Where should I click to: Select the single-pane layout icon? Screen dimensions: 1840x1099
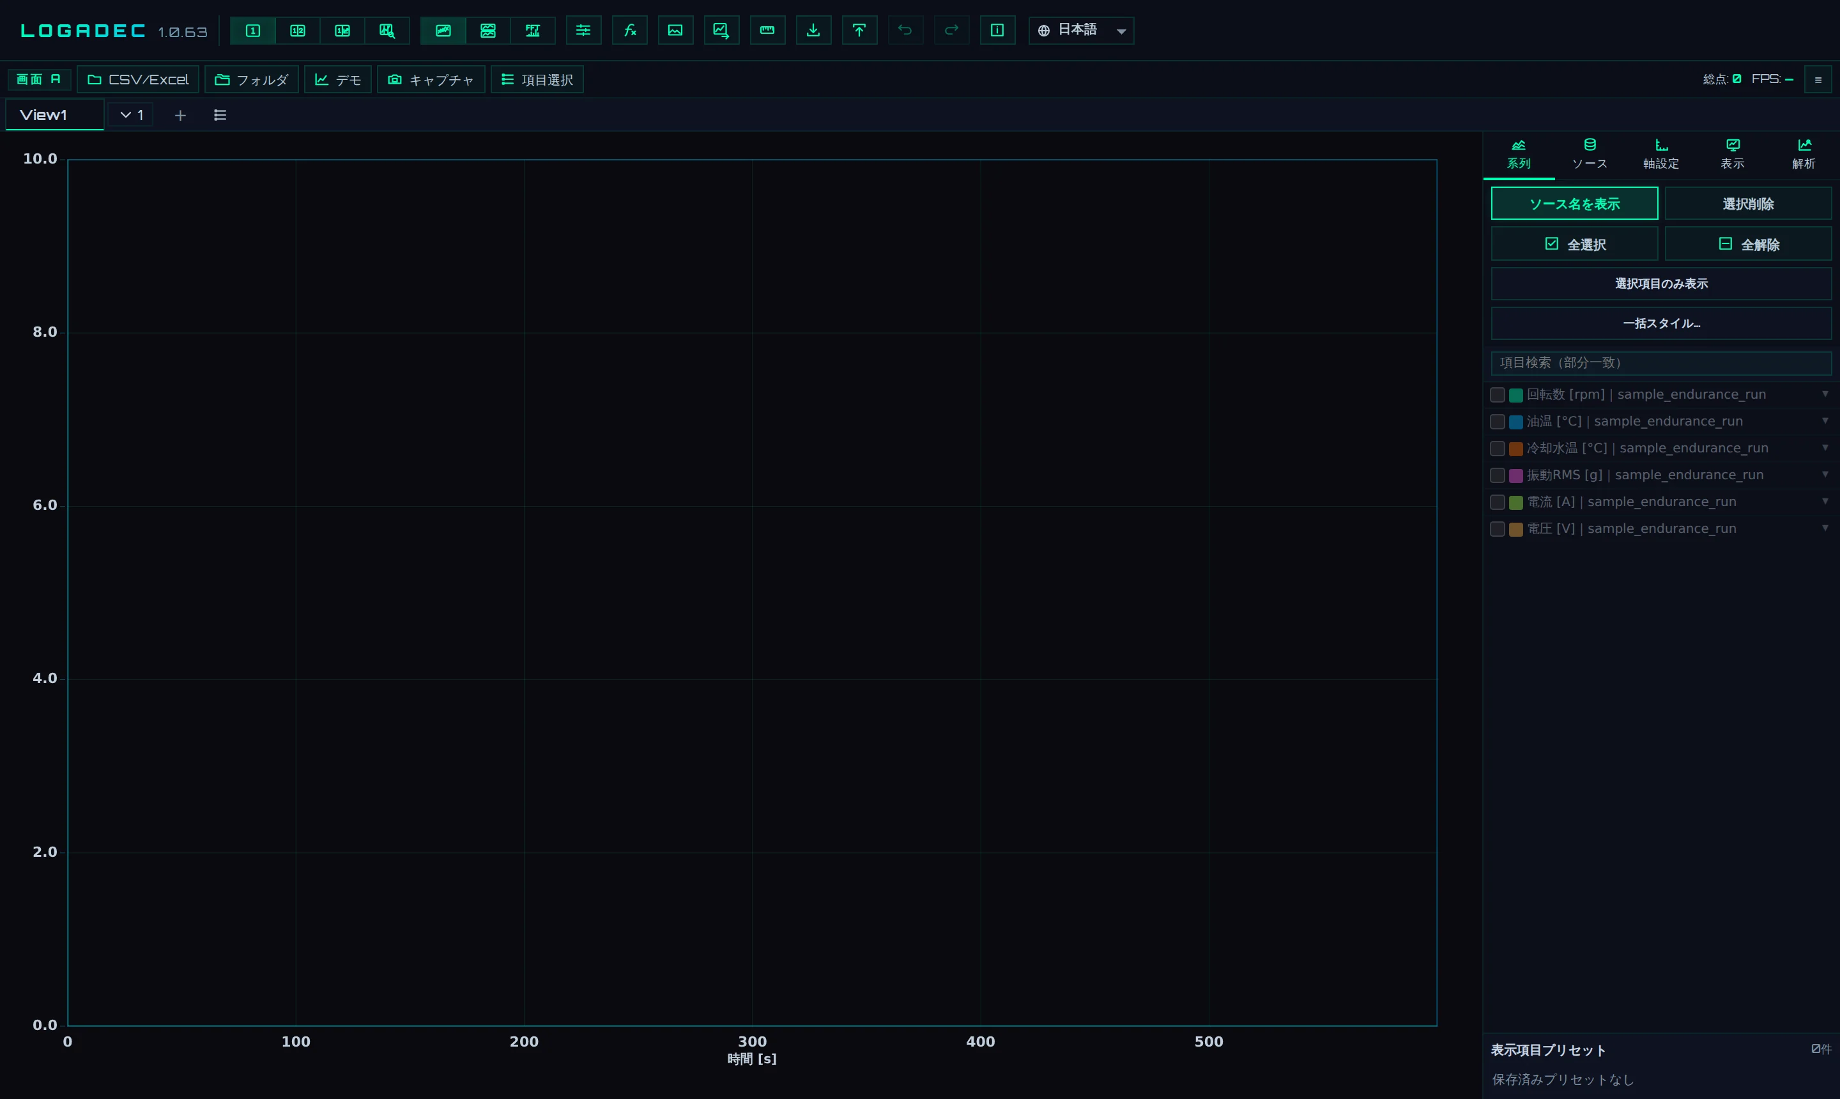[252, 31]
